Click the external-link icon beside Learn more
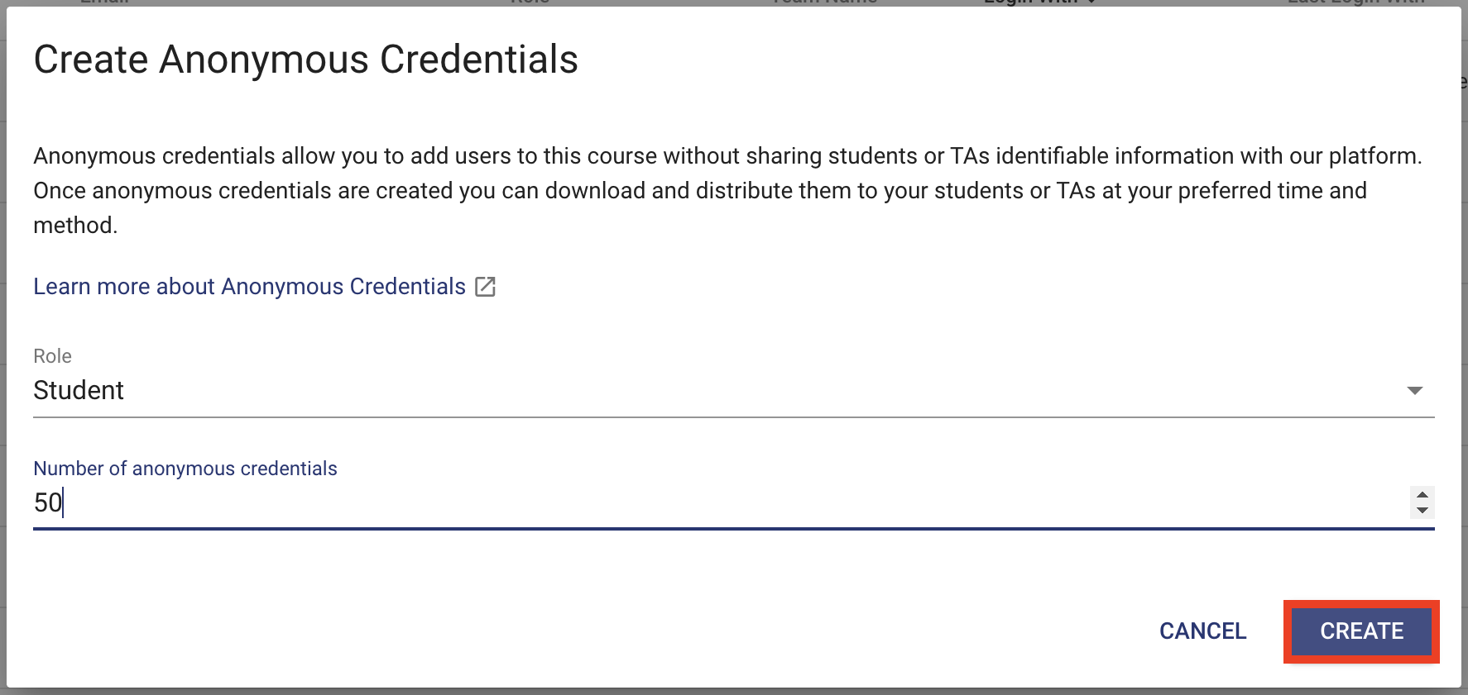This screenshot has width=1468, height=695. pyautogui.click(x=487, y=286)
